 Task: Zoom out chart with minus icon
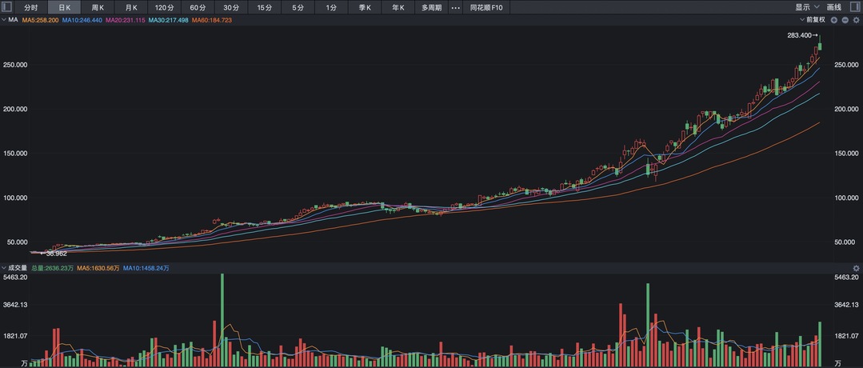click(x=845, y=20)
